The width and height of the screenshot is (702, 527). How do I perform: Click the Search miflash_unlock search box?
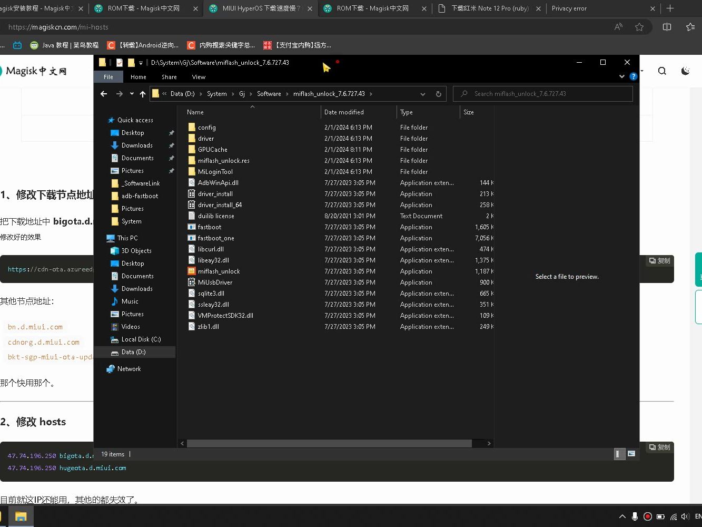(x=543, y=94)
